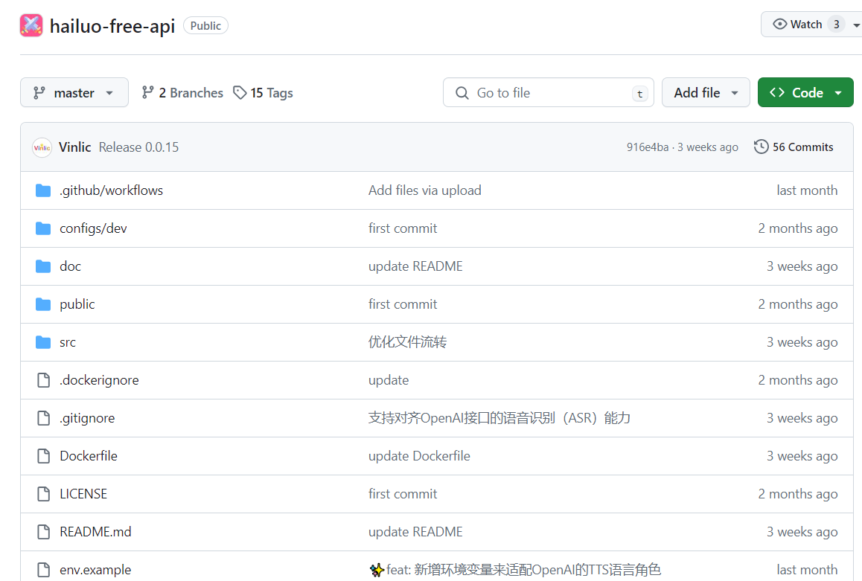The height and width of the screenshot is (581, 862).
Task: Click the Public repository badge
Action: 205,25
